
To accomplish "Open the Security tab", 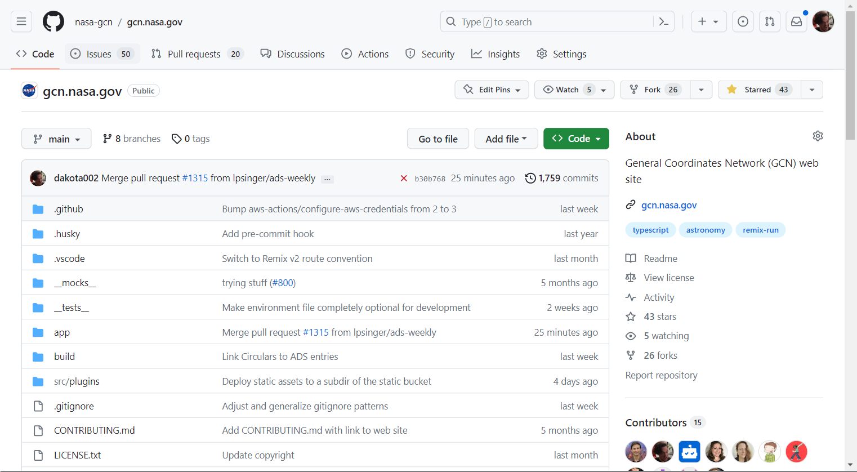I will [430, 54].
